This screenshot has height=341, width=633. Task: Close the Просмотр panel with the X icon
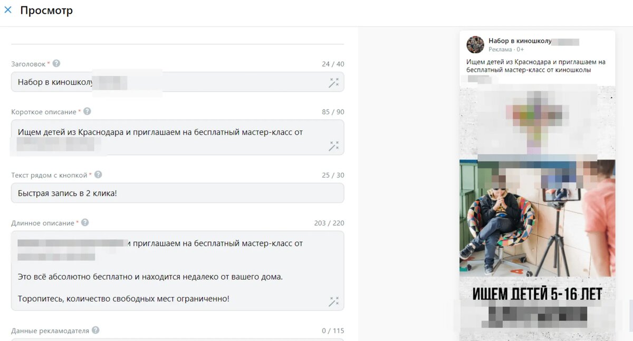(8, 9)
